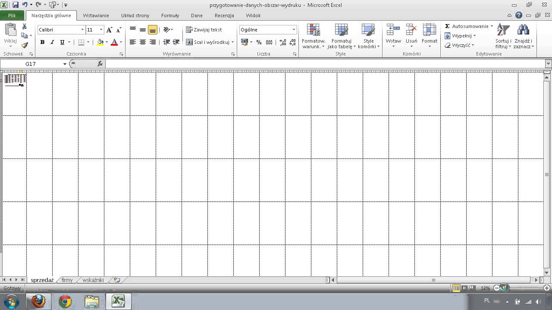Click Usuń delete cells button
552x310 pixels.
pyautogui.click(x=411, y=36)
